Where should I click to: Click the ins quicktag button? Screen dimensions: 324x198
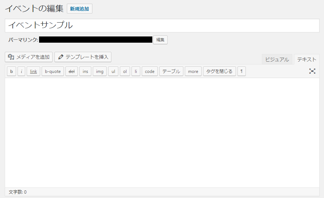pyautogui.click(x=85, y=71)
